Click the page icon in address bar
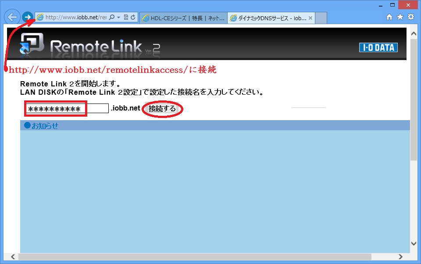Screen dimensions: 421x264 click(x=40, y=17)
